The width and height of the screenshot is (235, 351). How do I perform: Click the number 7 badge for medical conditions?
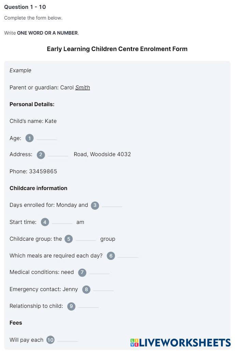coord(82,273)
